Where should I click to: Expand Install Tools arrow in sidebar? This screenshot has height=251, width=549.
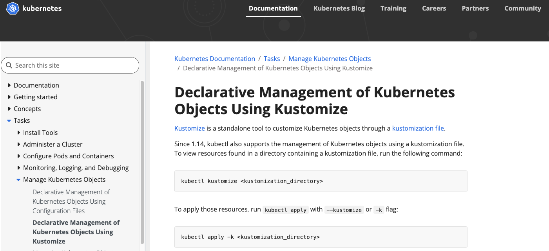pos(18,133)
